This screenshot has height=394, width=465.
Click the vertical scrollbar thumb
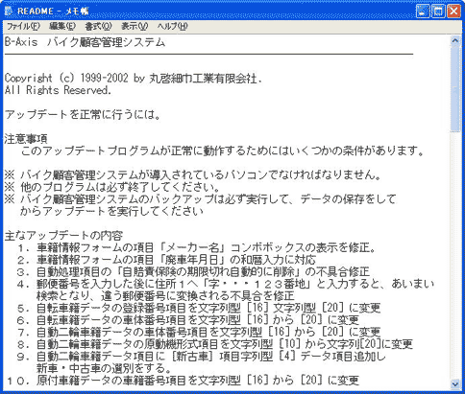(454, 88)
